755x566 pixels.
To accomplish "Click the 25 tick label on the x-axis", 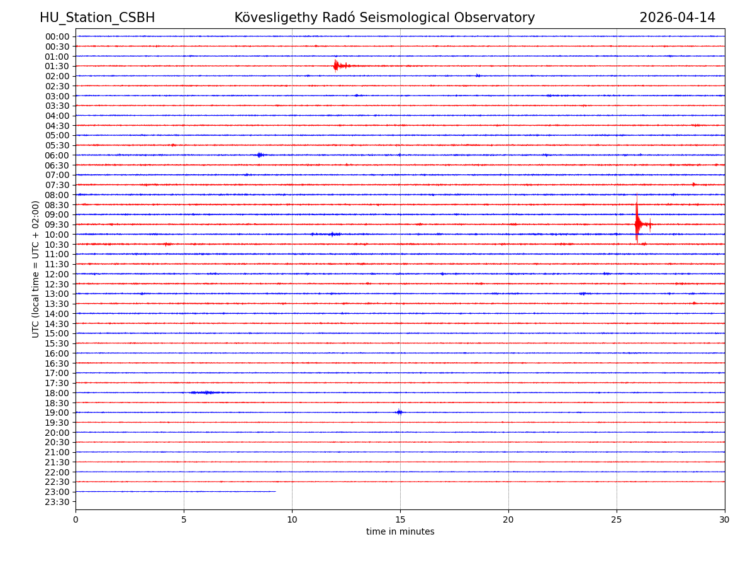I will tap(617, 520).
